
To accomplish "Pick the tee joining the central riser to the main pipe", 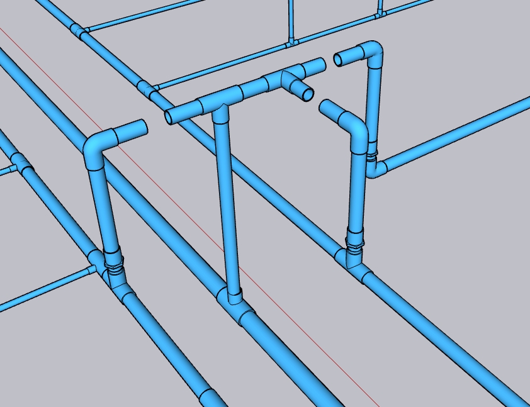I will 235,303.
